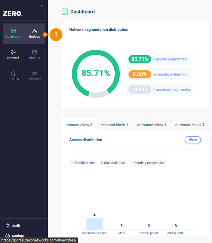Select the outbound allow tab

coord(152,125)
